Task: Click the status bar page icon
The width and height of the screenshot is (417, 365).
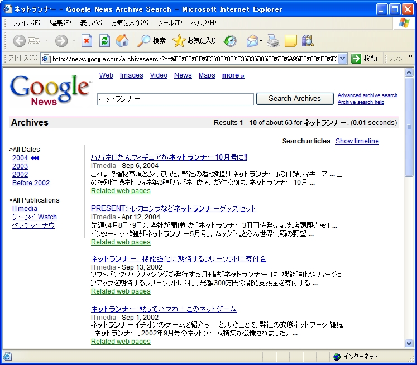Action: [x=8, y=357]
